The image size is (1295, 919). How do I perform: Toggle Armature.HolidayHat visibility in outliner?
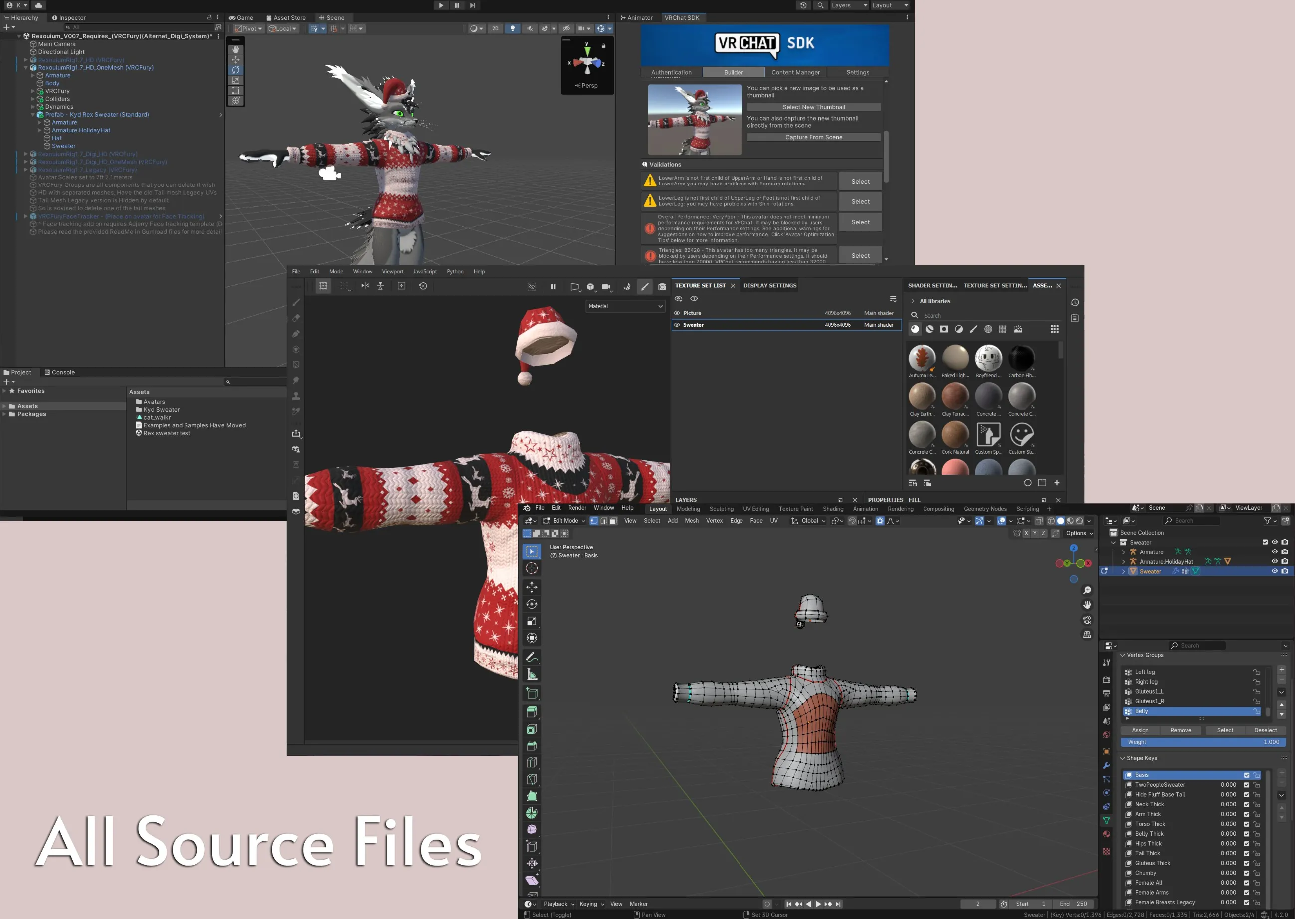click(1274, 561)
